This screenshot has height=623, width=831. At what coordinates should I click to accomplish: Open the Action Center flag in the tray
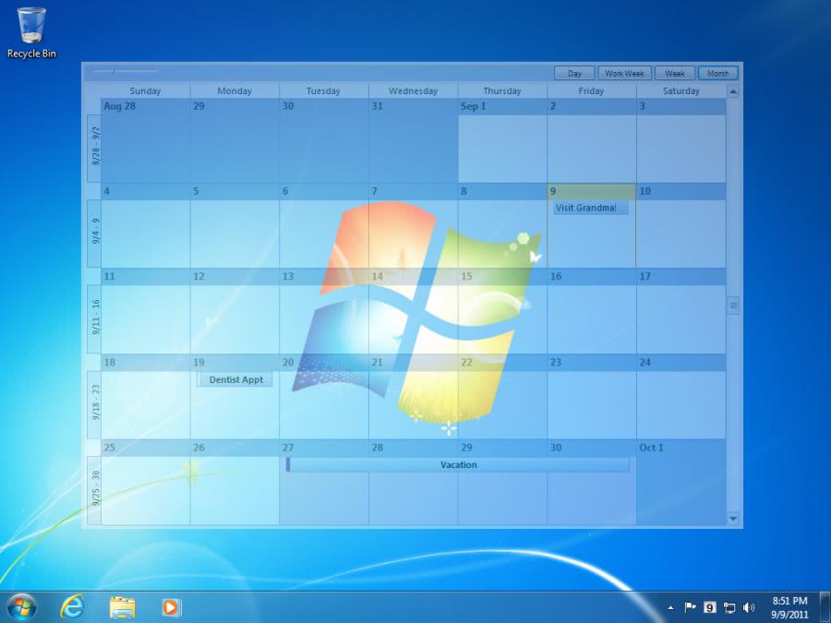[x=690, y=607]
